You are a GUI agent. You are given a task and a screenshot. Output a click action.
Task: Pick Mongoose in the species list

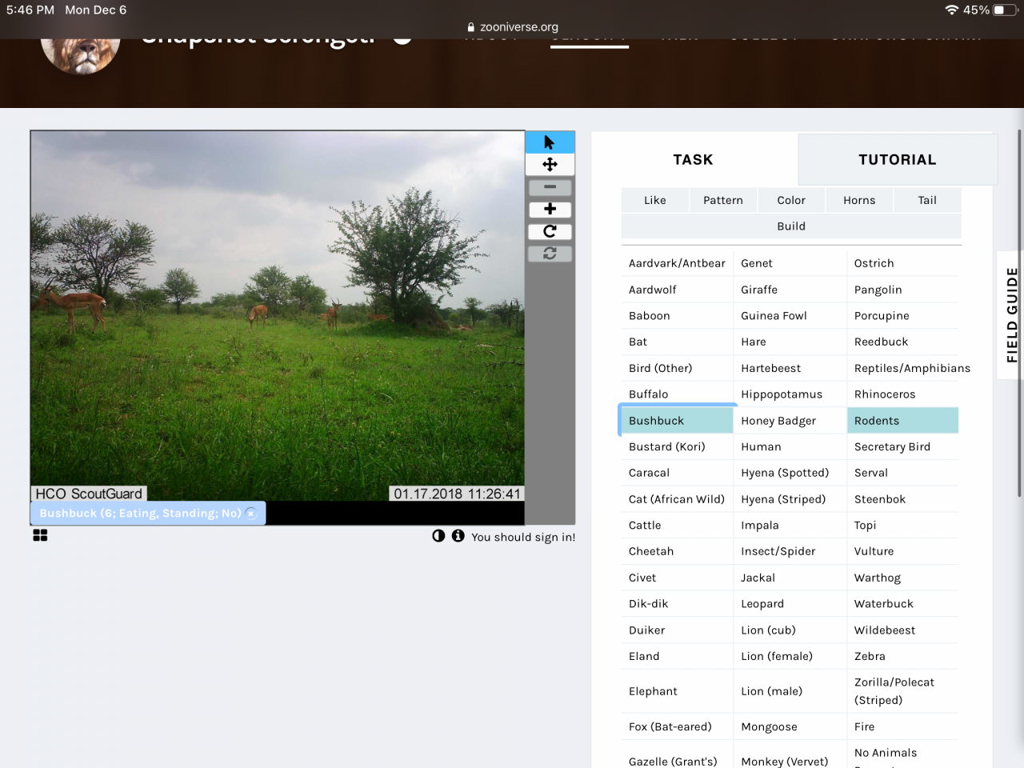790,726
